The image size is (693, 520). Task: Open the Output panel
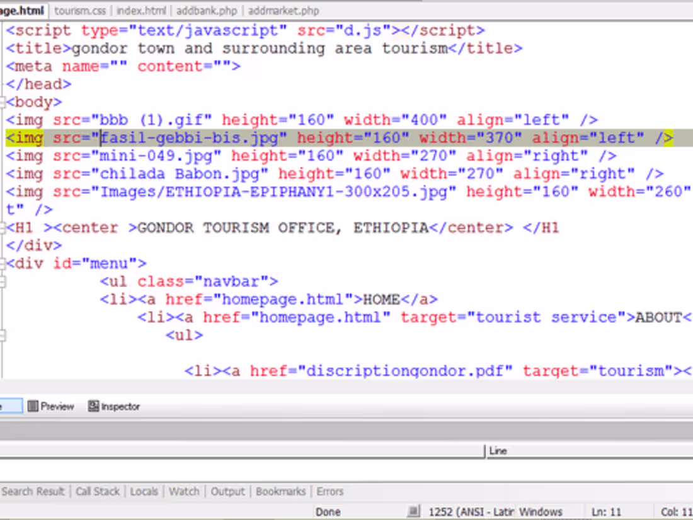pos(227,491)
